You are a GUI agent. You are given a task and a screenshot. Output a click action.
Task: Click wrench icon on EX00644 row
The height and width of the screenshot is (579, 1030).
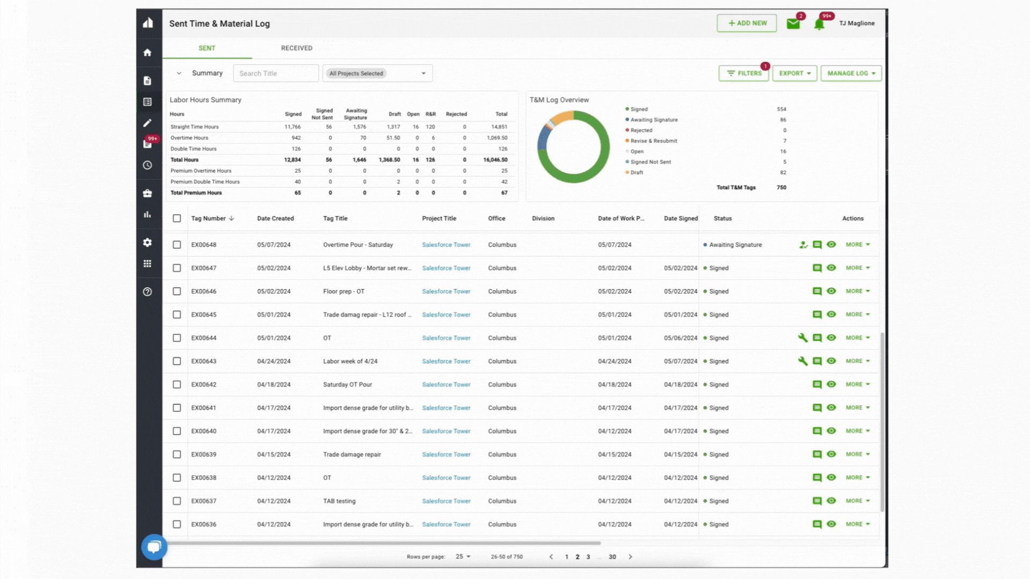[803, 338]
